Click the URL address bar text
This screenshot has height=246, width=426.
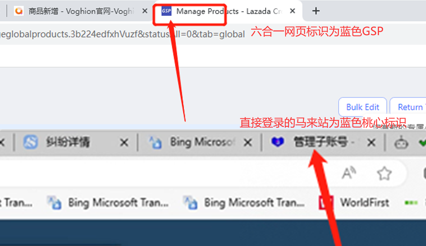click(122, 34)
